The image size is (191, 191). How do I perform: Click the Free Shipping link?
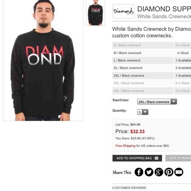pyautogui.click(x=125, y=146)
